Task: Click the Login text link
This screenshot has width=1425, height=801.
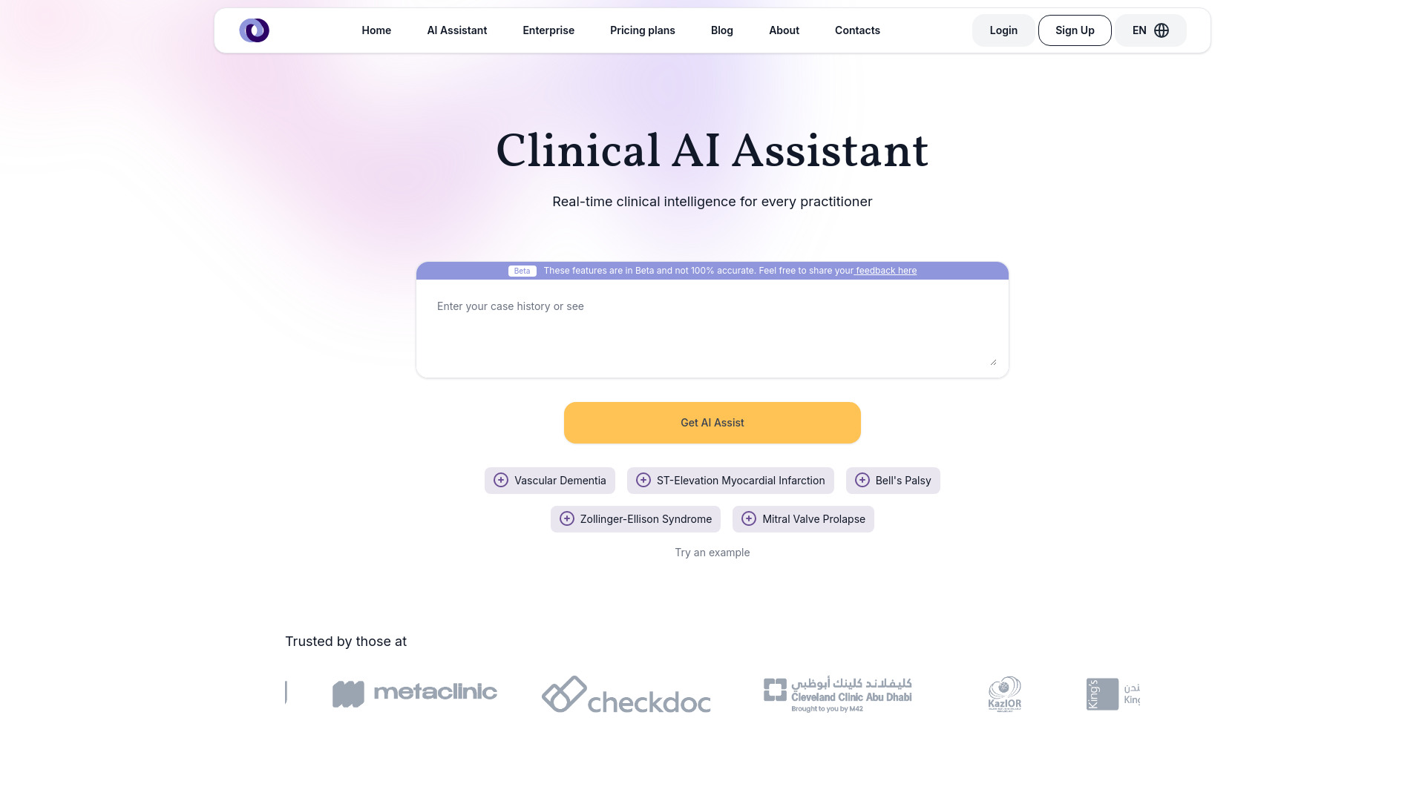Action: pos(1003,30)
